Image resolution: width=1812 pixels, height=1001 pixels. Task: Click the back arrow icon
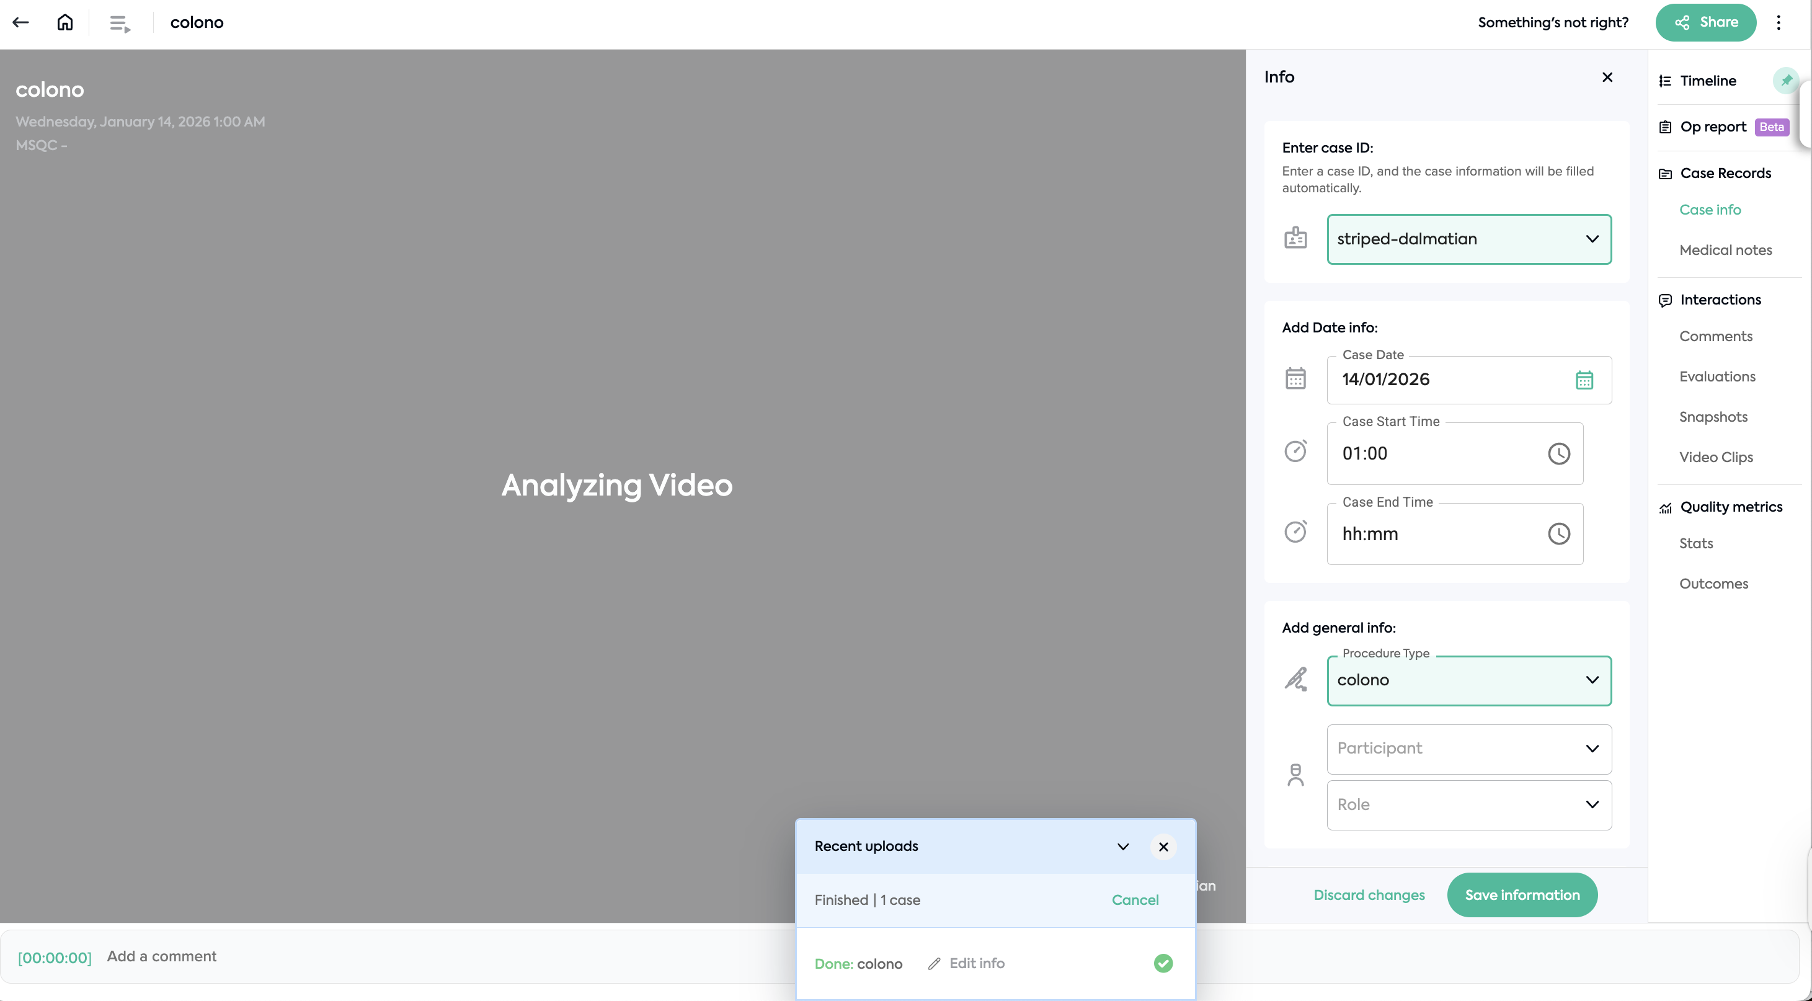(x=21, y=22)
